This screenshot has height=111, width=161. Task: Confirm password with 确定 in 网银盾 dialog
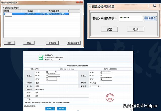tap(109, 29)
